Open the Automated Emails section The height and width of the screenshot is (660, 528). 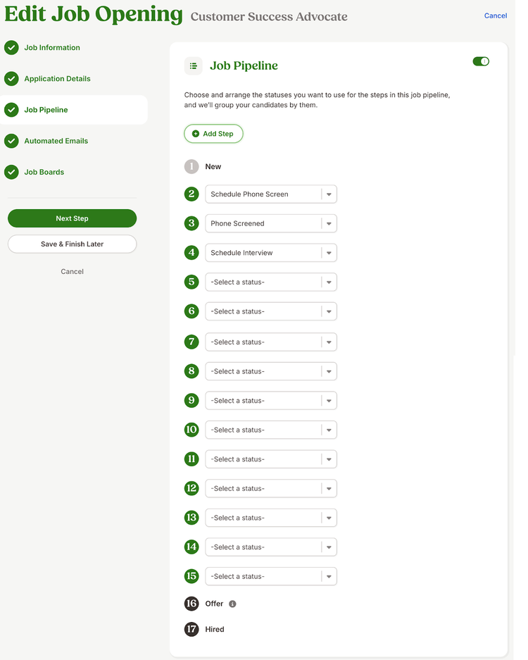coord(56,141)
